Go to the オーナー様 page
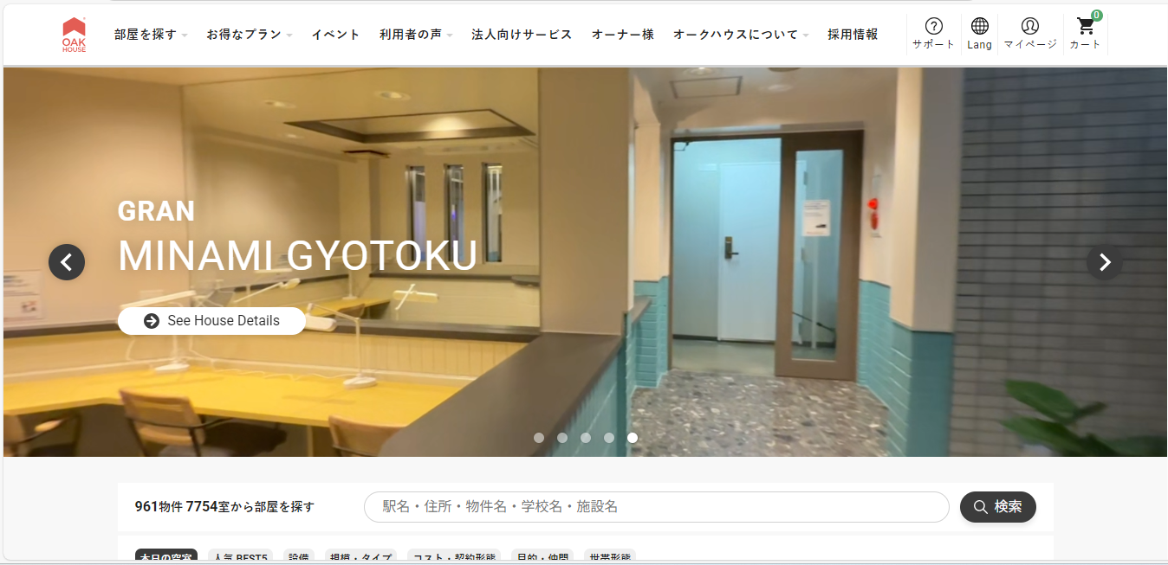The height and width of the screenshot is (565, 1168). pyautogui.click(x=622, y=35)
